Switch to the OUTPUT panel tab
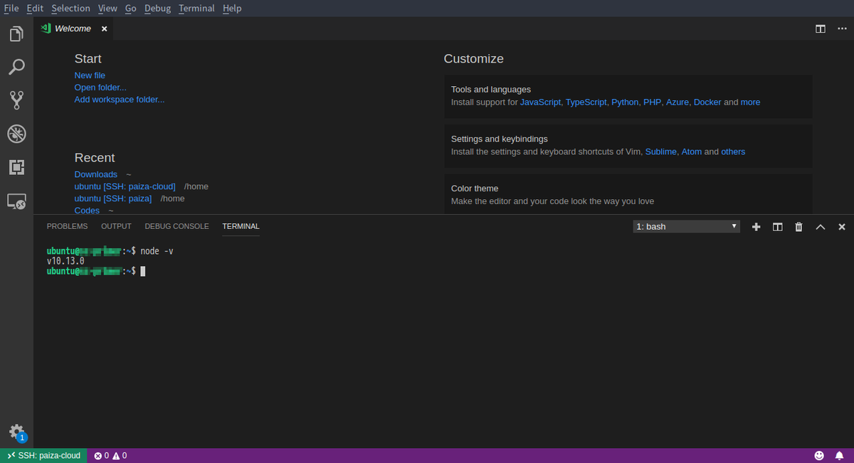Image resolution: width=854 pixels, height=463 pixels. pyautogui.click(x=116, y=226)
